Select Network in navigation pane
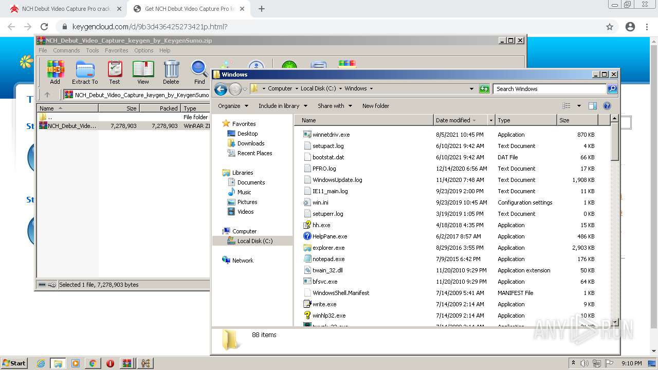The height and width of the screenshot is (370, 658). pyautogui.click(x=243, y=261)
